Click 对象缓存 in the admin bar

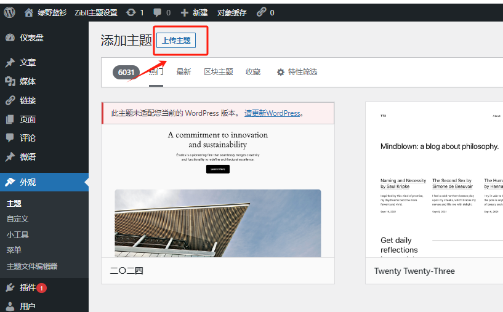coord(232,12)
